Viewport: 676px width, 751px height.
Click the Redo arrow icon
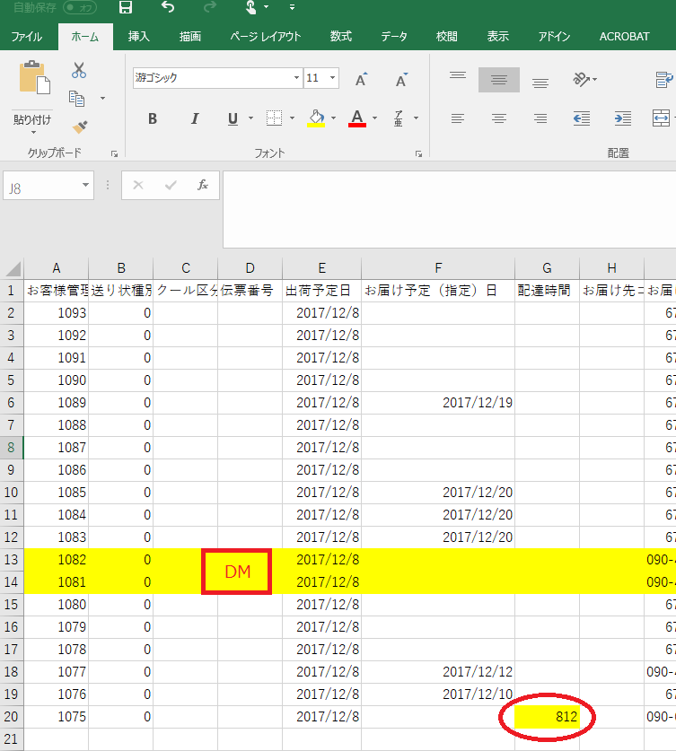coord(210,7)
